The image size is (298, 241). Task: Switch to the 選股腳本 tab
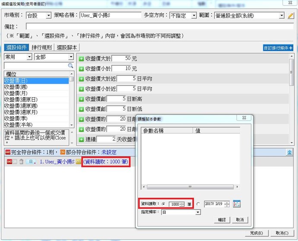[x=67, y=48]
